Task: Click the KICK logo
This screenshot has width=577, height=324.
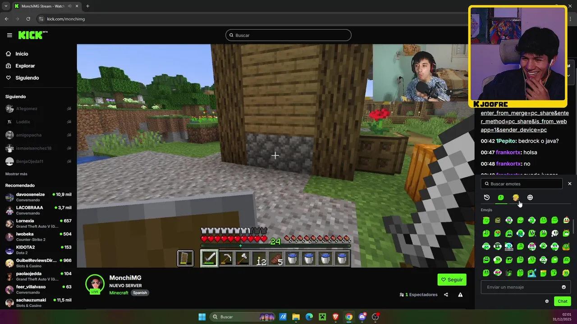Action: coord(32,35)
